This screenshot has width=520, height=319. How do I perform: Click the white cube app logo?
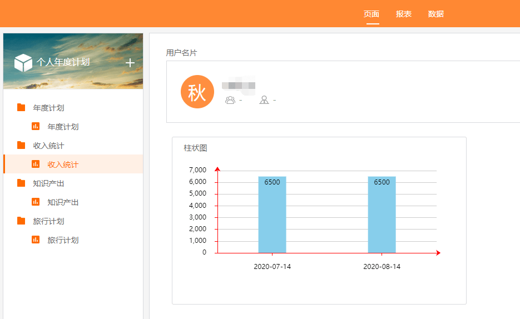click(x=23, y=63)
